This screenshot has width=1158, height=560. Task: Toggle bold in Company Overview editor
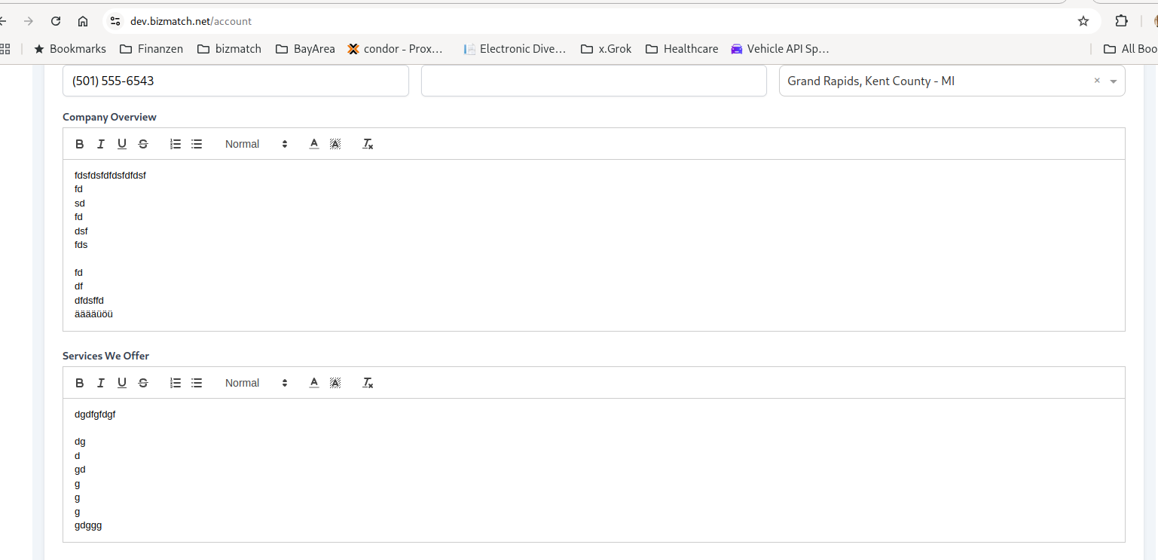tap(80, 144)
